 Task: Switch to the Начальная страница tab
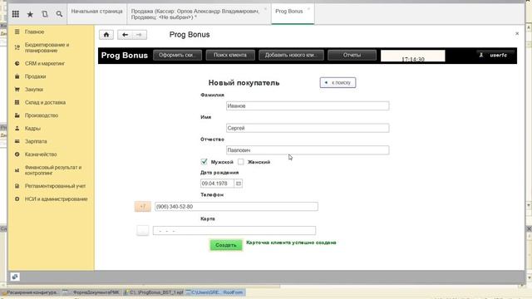pos(96,12)
